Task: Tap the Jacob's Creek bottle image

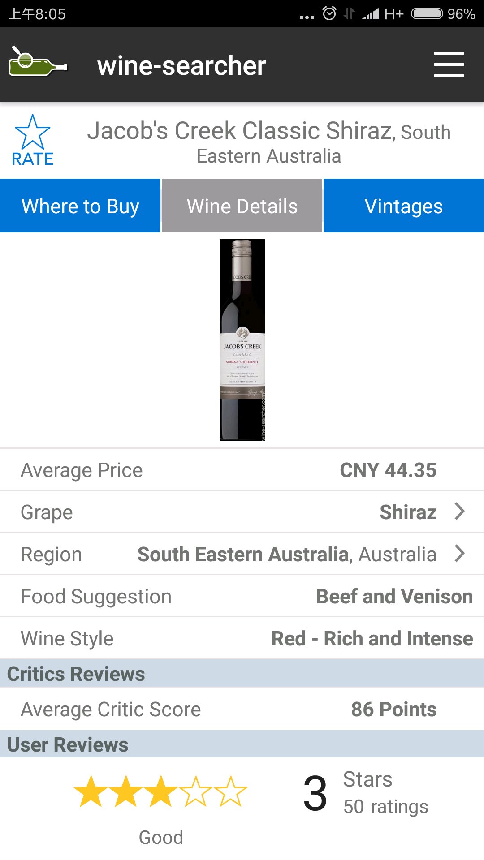Action: pyautogui.click(x=242, y=340)
